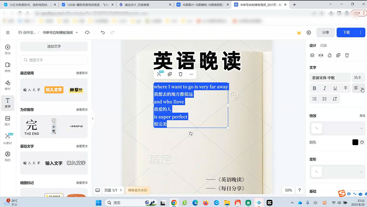Toggle bold formatting on the text

tap(314, 88)
